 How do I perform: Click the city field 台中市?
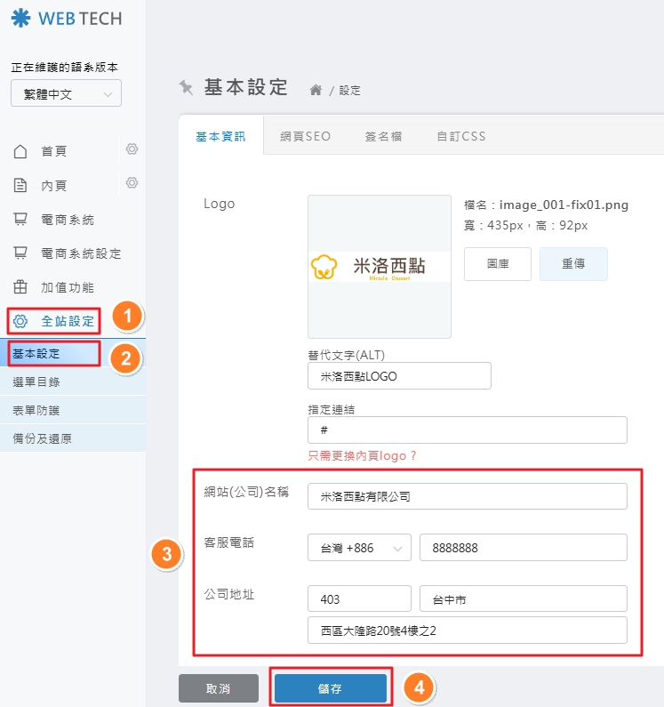[x=524, y=599]
